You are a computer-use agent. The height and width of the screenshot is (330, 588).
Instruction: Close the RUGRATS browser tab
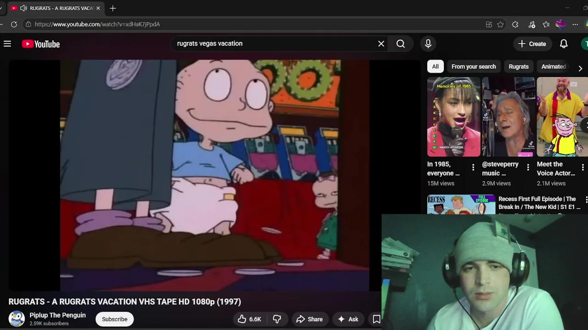pyautogui.click(x=98, y=8)
